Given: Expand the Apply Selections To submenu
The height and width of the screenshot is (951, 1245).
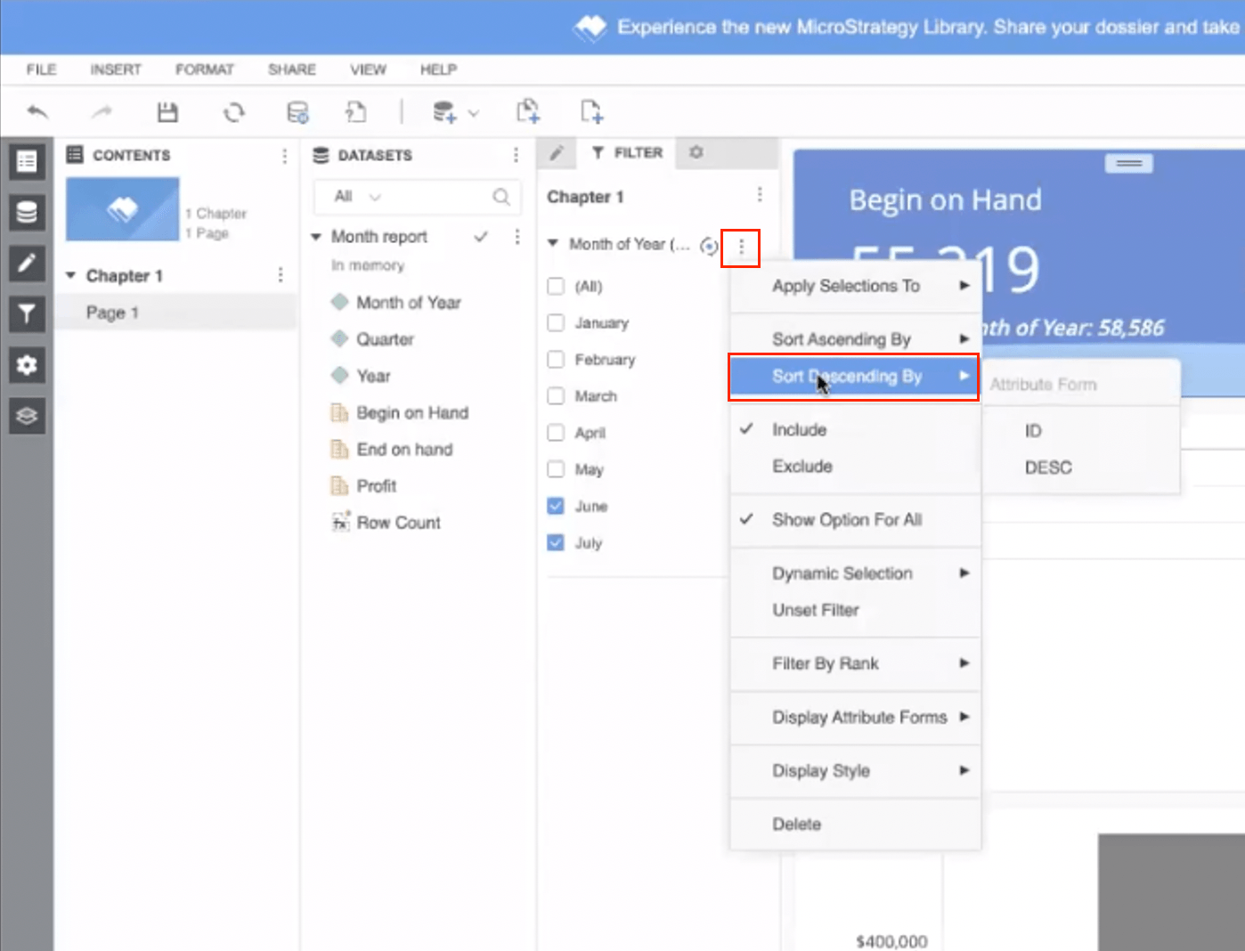Looking at the screenshot, I should 856,286.
